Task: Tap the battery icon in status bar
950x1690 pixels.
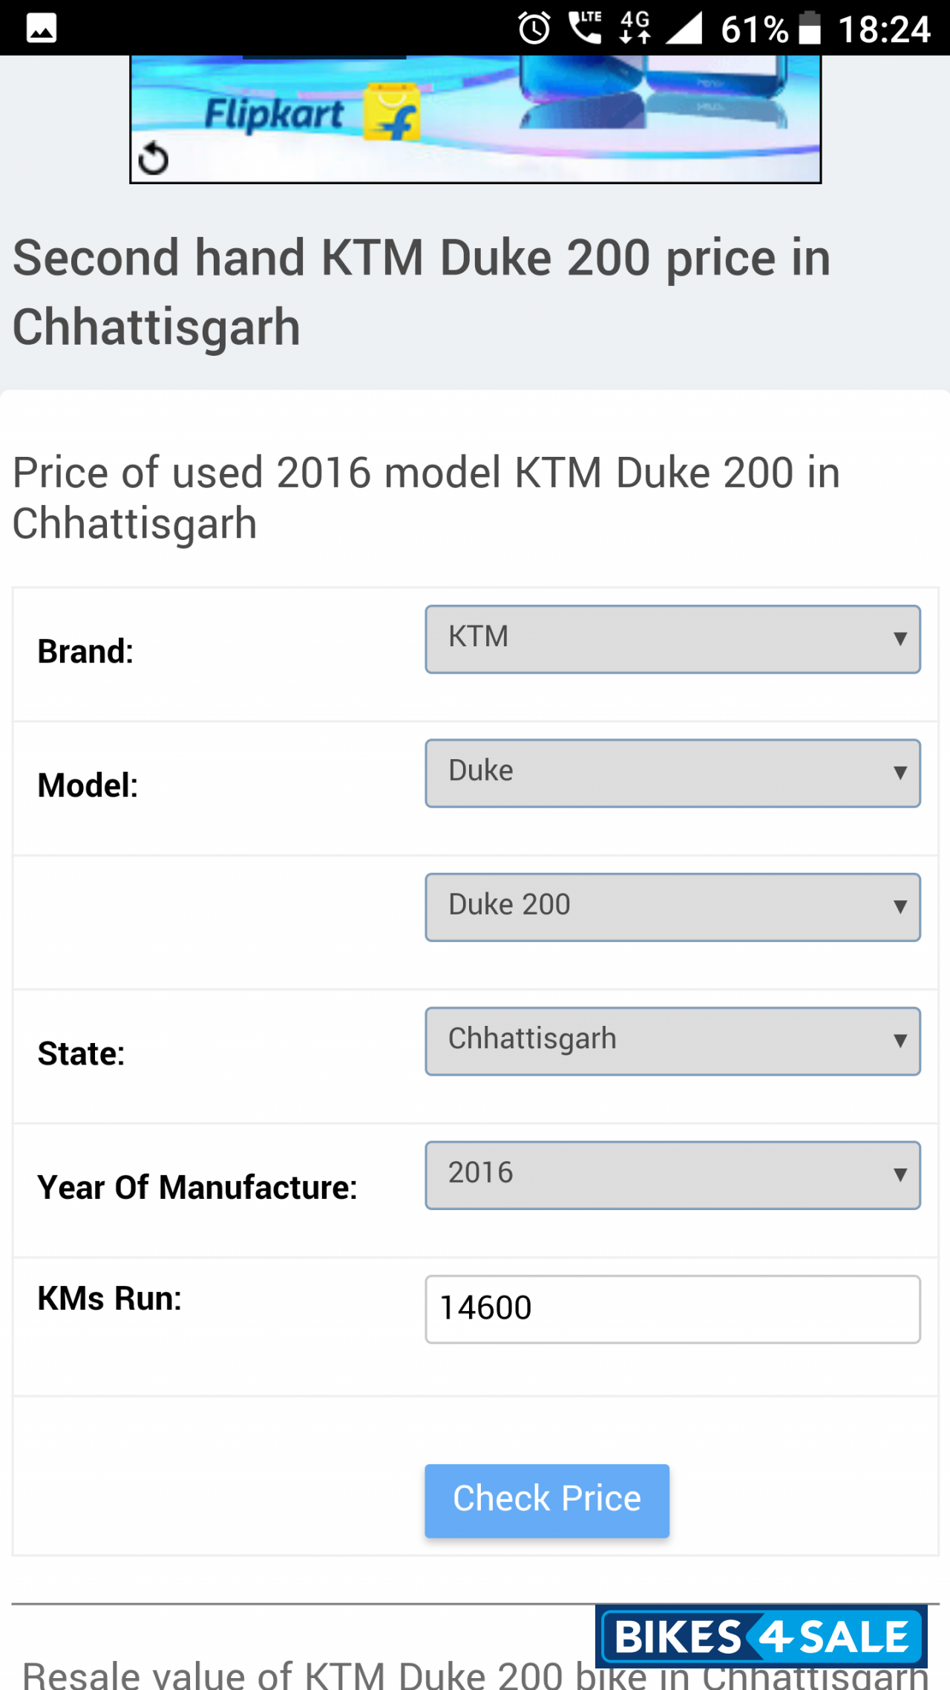Action: pos(810,29)
